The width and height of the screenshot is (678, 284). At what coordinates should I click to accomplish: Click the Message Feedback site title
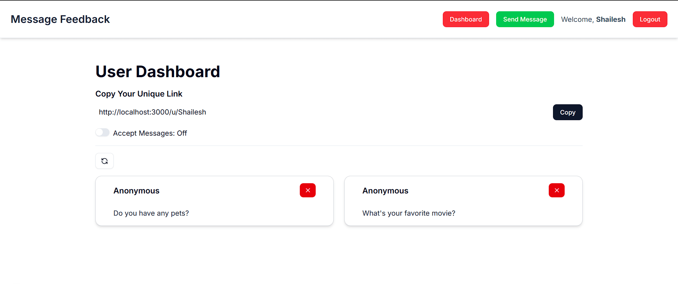(60, 19)
